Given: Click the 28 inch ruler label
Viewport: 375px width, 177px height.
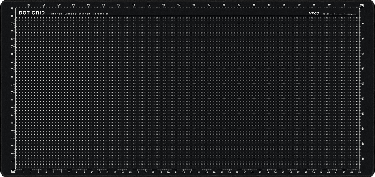Looking at the screenshot, I should 229,172.
